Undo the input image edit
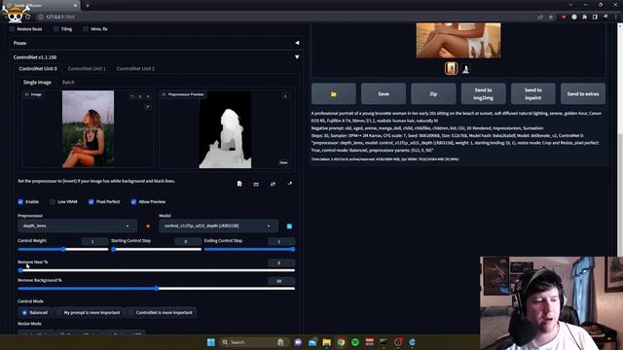623x350 pixels. pos(132,96)
